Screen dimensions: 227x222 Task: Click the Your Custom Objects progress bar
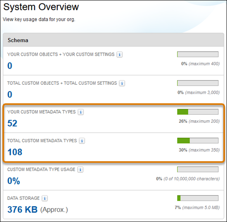(198, 55)
